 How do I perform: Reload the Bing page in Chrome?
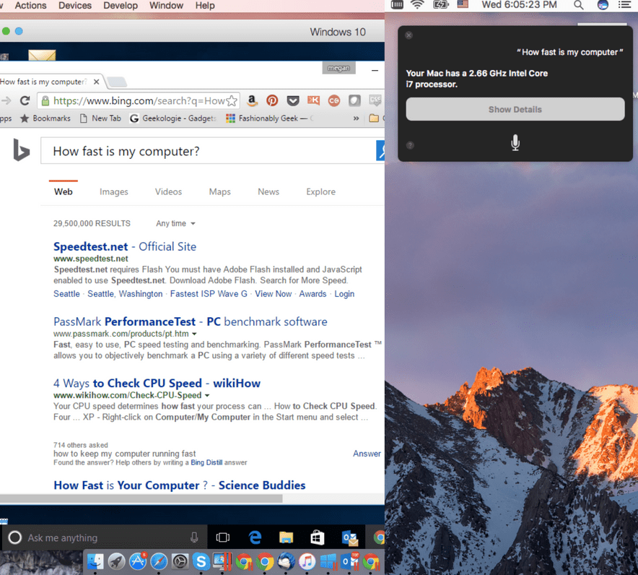pyautogui.click(x=25, y=100)
